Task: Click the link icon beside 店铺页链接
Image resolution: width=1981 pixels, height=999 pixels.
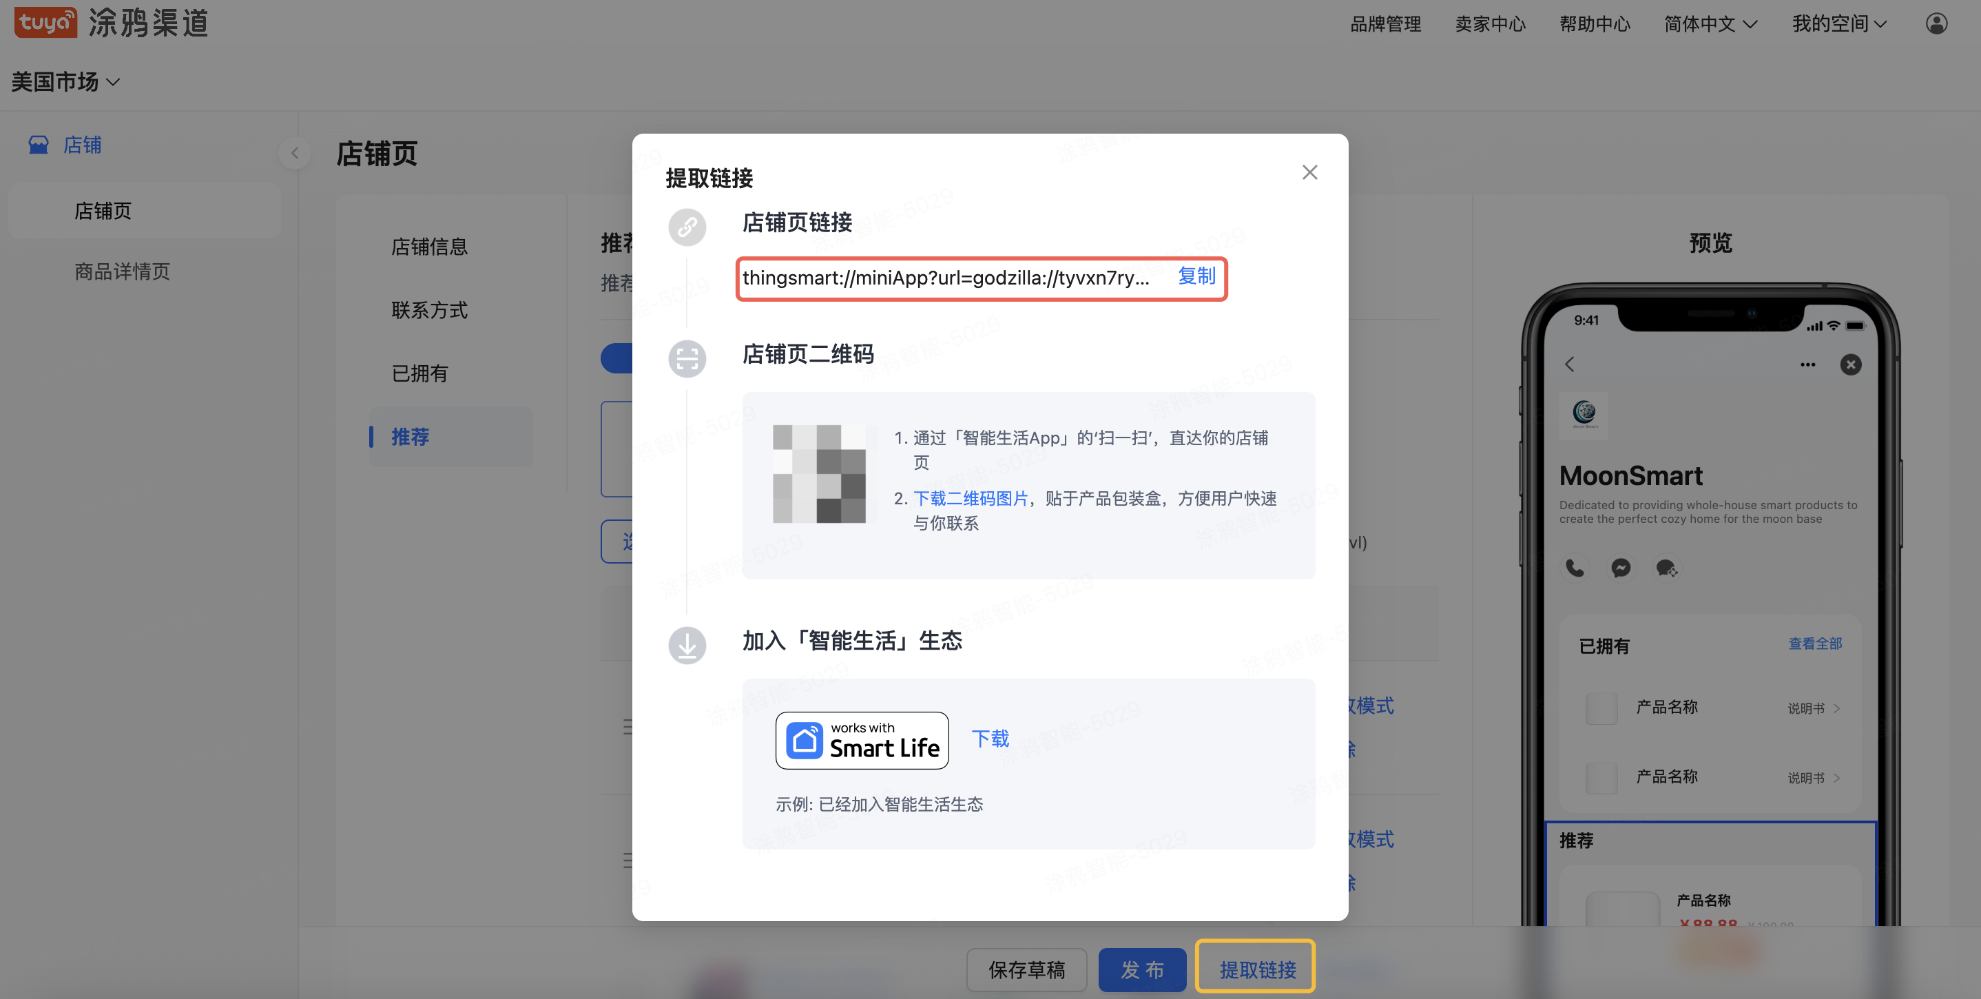Action: [x=687, y=227]
